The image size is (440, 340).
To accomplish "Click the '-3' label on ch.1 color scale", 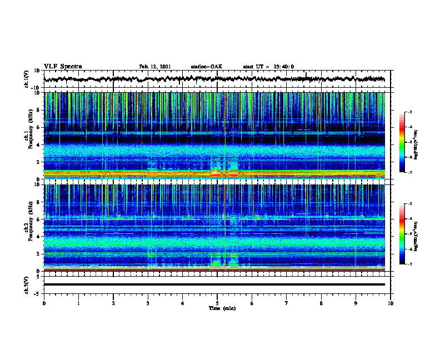I will [409, 112].
